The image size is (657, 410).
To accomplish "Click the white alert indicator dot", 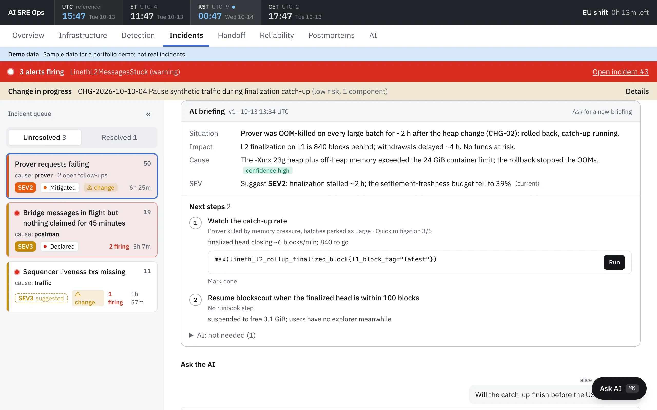I will click(x=11, y=72).
